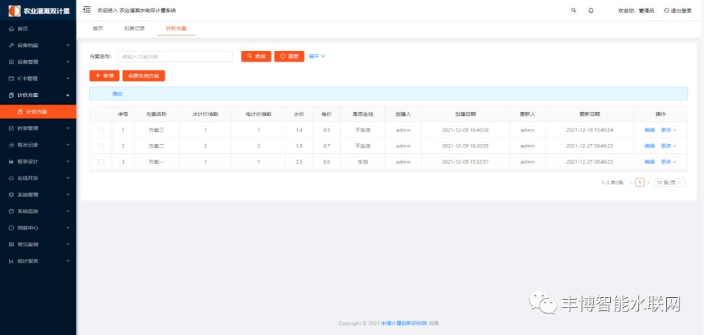This screenshot has width=704, height=335.
Task: Select the radio button for 方案一
Action: click(100, 162)
